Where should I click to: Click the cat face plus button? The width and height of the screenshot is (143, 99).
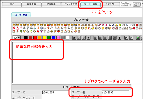click(x=137, y=4)
